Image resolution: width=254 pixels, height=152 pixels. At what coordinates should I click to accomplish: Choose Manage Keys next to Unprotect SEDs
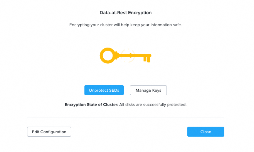(x=148, y=90)
